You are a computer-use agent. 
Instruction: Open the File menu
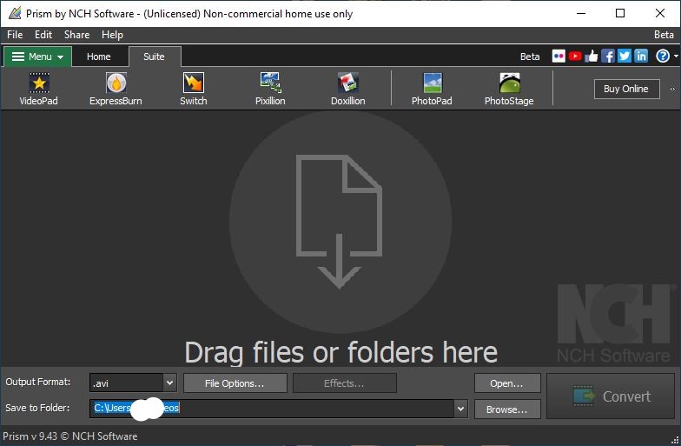pyautogui.click(x=15, y=35)
